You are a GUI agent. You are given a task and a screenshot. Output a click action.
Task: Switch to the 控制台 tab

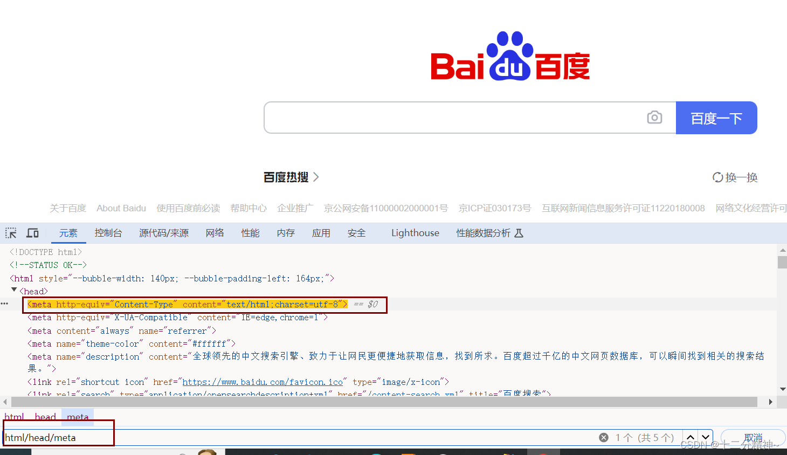tap(108, 233)
